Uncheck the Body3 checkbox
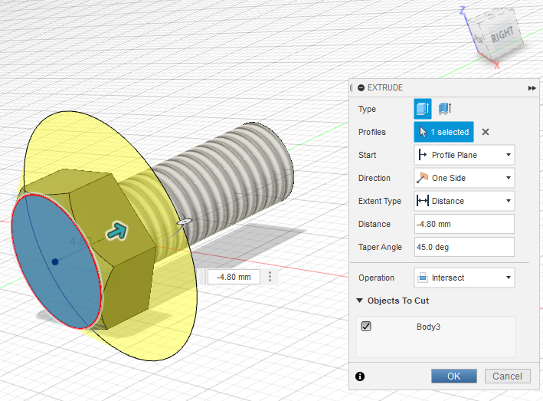 366,327
